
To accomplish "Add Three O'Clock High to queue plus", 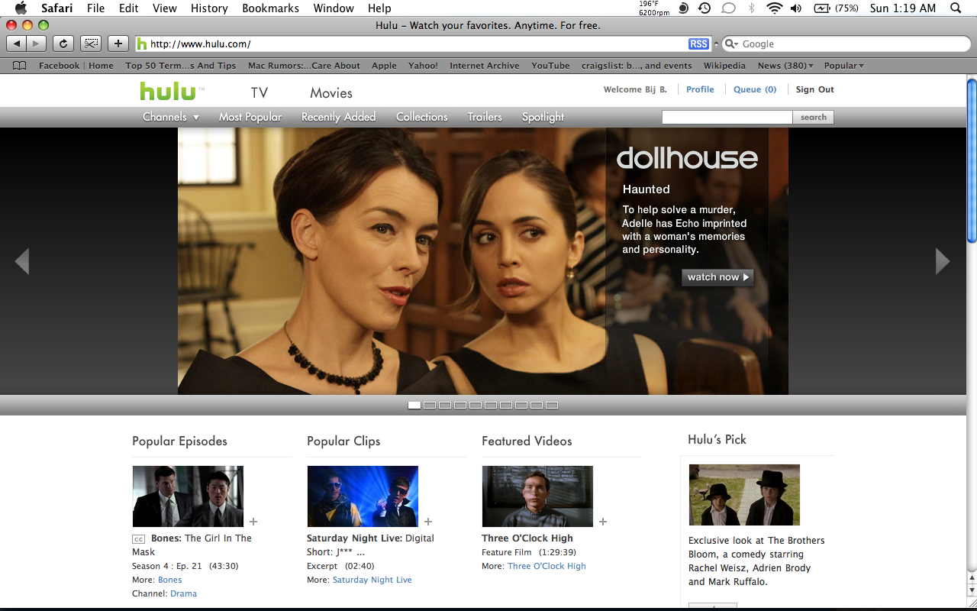I will click(603, 522).
